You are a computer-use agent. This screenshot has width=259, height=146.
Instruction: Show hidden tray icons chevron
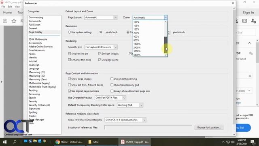click(223, 142)
